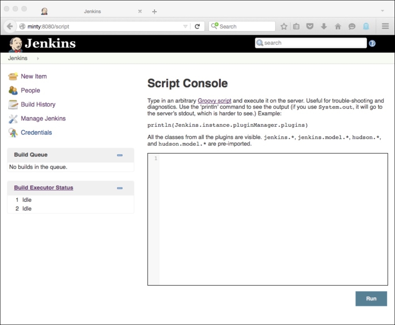Open the Build Executor Status link
The width and height of the screenshot is (395, 325).
43,188
